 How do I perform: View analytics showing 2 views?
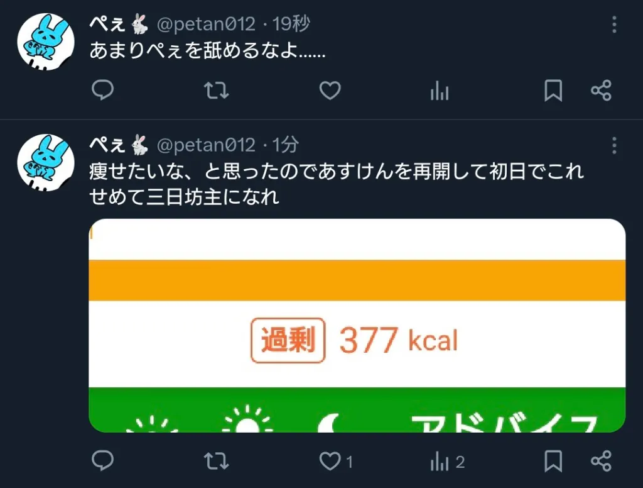coord(447,461)
